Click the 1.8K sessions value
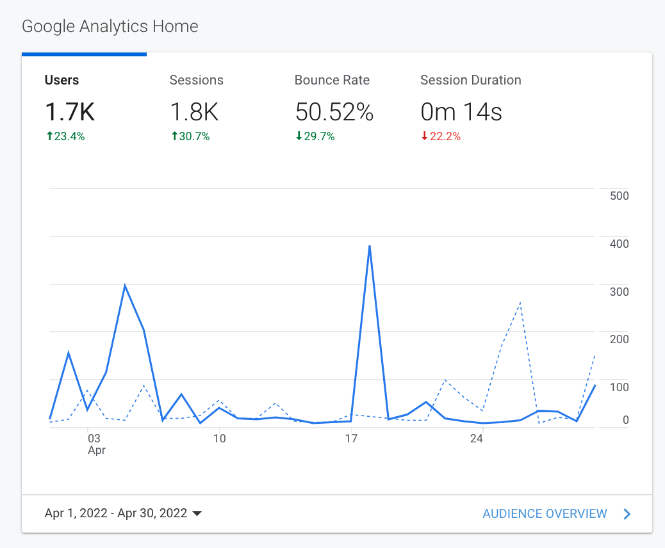The width and height of the screenshot is (665, 548). [194, 112]
